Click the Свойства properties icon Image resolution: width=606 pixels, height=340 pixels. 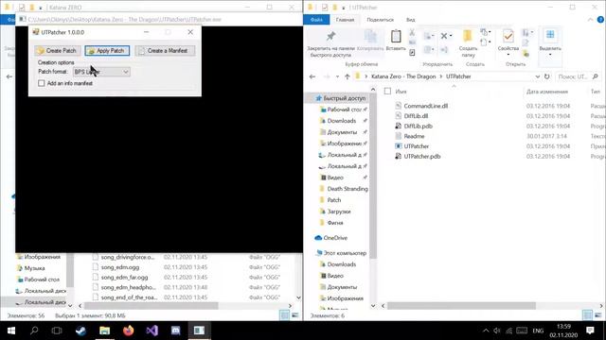coord(508,36)
